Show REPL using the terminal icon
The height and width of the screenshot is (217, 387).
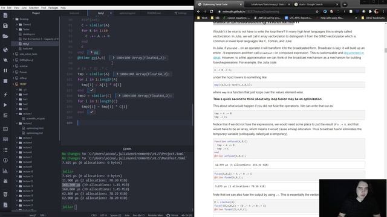pyautogui.click(x=5, y=128)
